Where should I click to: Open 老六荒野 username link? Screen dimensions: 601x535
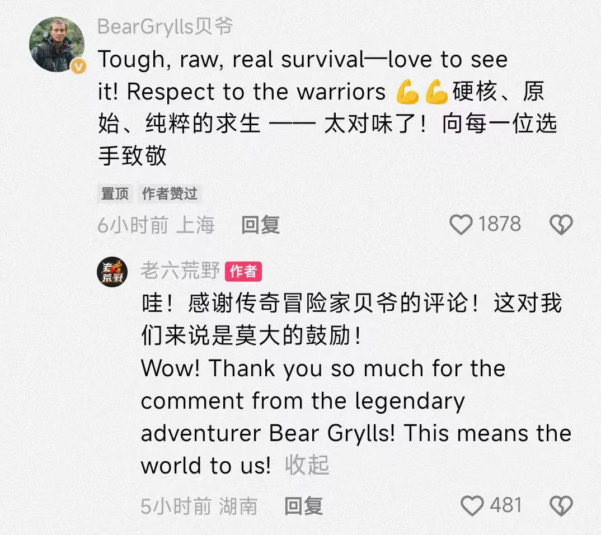[180, 271]
